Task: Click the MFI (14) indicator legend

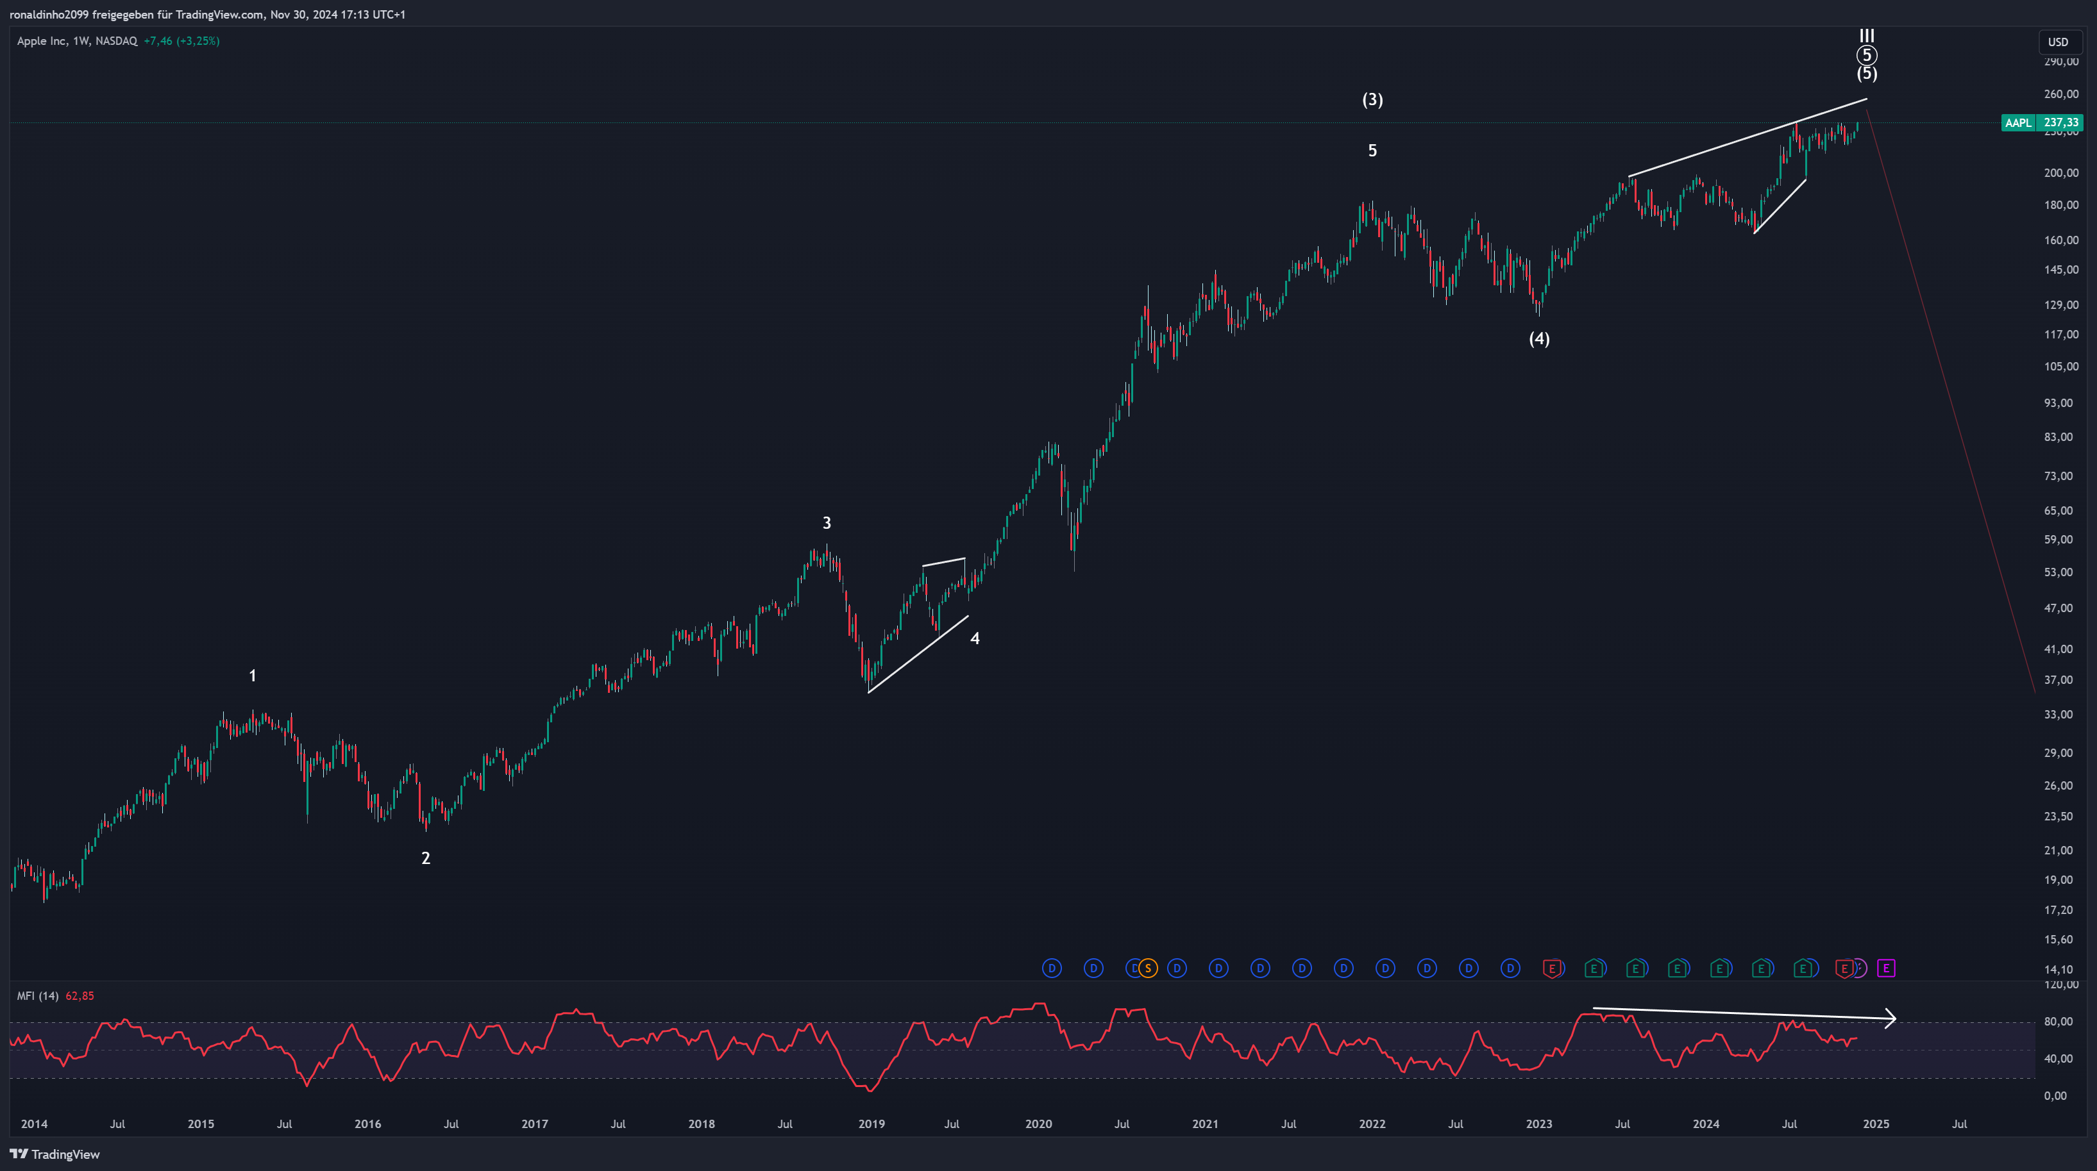Action: [37, 996]
